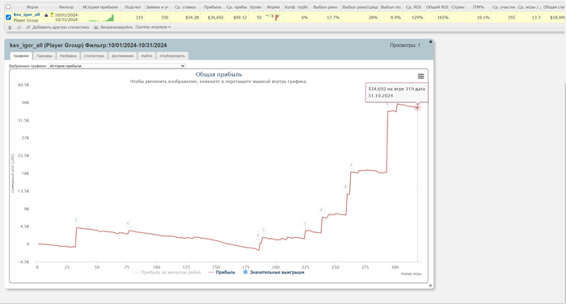Click the $ win marker near game 294
The height and width of the screenshot is (304, 566).
387,105
